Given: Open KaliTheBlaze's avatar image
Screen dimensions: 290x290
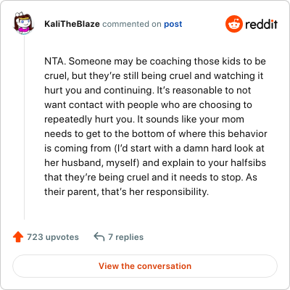Looking at the screenshot, I should click(23, 23).
